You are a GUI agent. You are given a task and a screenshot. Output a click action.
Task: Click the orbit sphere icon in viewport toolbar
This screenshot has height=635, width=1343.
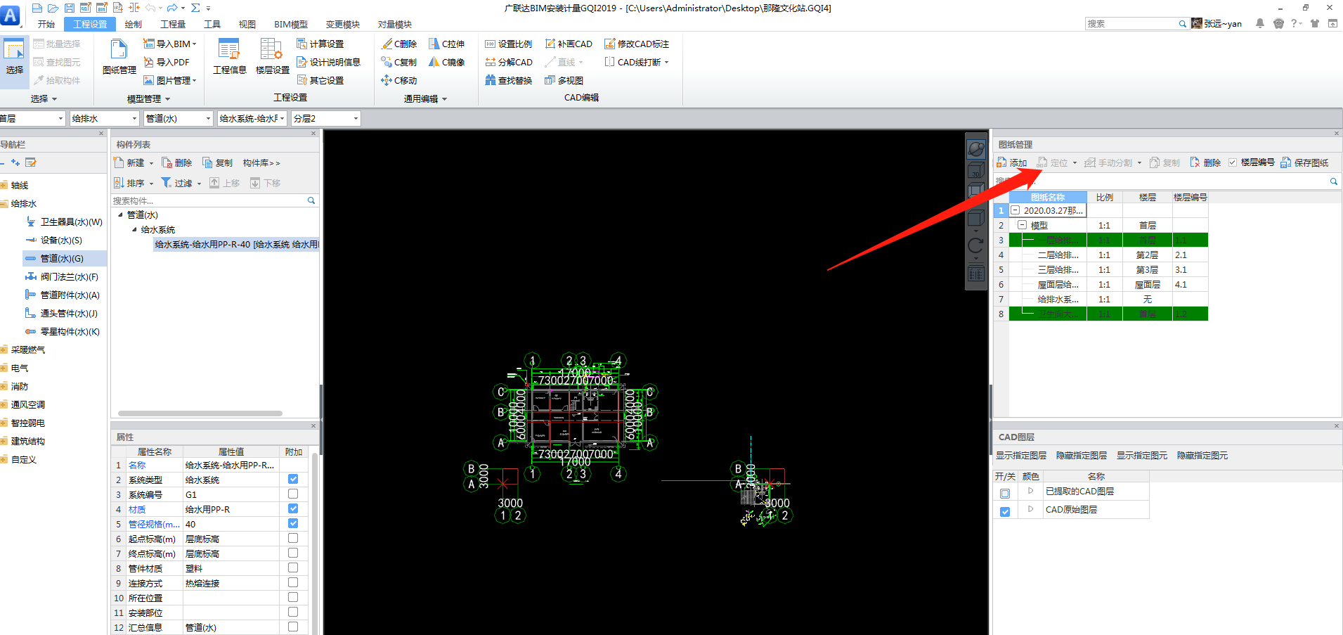click(x=976, y=149)
